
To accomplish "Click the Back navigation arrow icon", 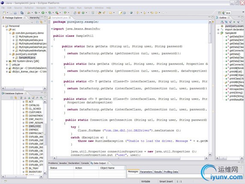I will click(156, 13).
